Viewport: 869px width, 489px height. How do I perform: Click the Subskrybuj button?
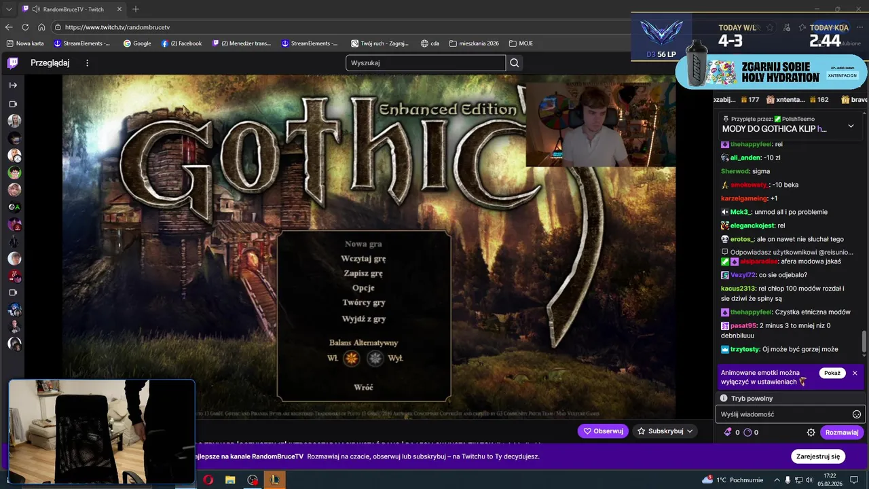665,431
